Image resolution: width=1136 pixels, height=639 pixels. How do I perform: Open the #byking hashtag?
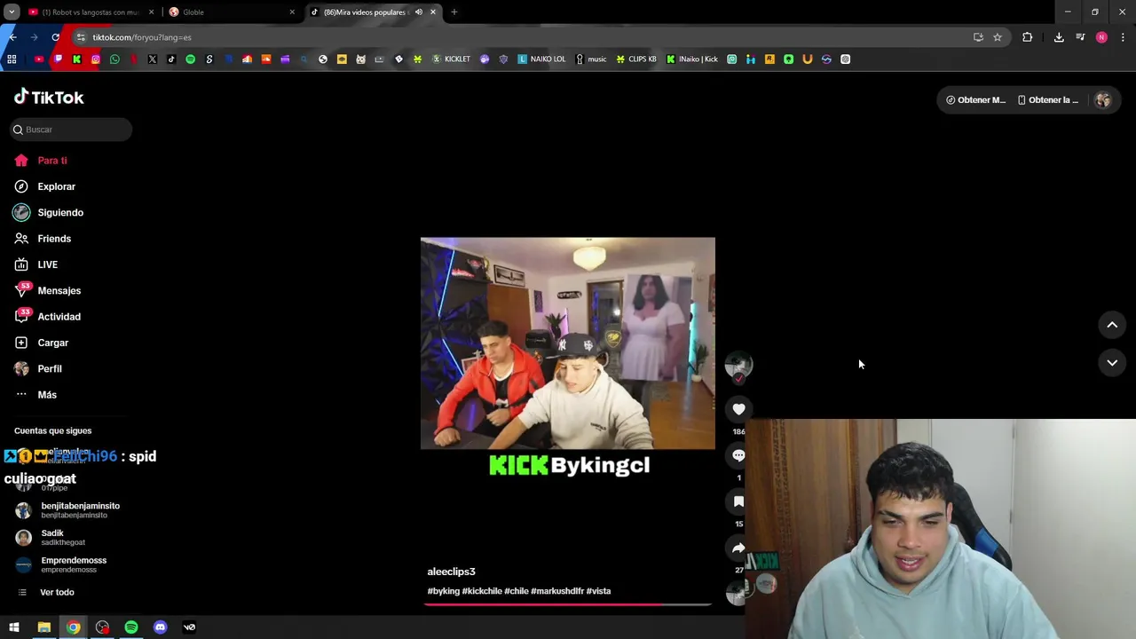pyautogui.click(x=444, y=591)
